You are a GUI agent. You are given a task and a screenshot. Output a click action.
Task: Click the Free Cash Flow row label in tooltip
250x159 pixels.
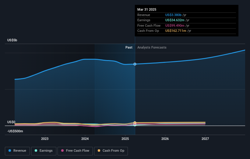click(149, 25)
